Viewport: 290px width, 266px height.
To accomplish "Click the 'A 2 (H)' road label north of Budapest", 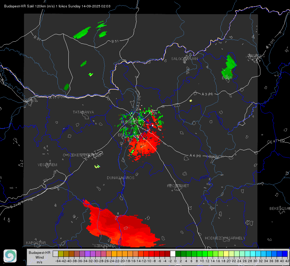I will point(139,102).
